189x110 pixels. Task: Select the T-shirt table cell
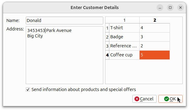124,28
